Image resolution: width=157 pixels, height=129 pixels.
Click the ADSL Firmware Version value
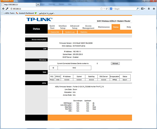point(88,87)
